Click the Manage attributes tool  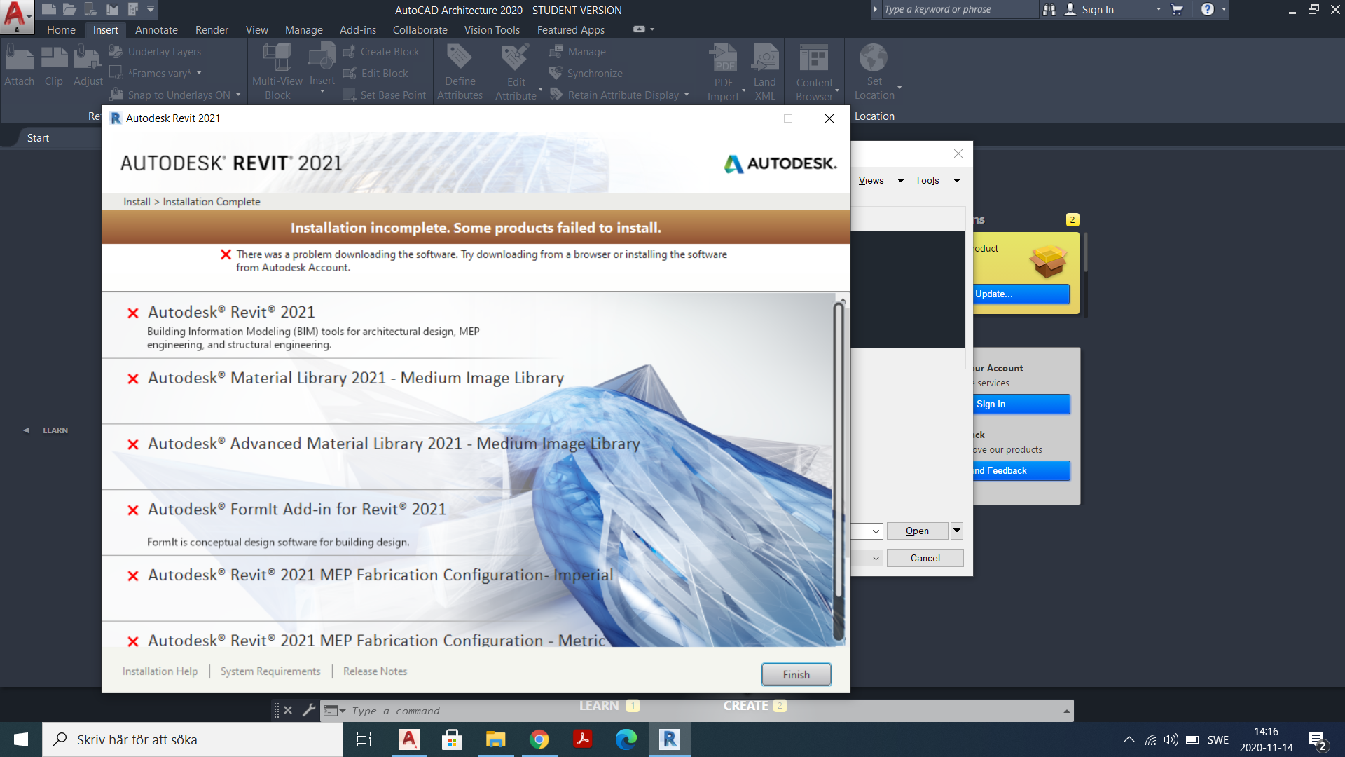578,51
